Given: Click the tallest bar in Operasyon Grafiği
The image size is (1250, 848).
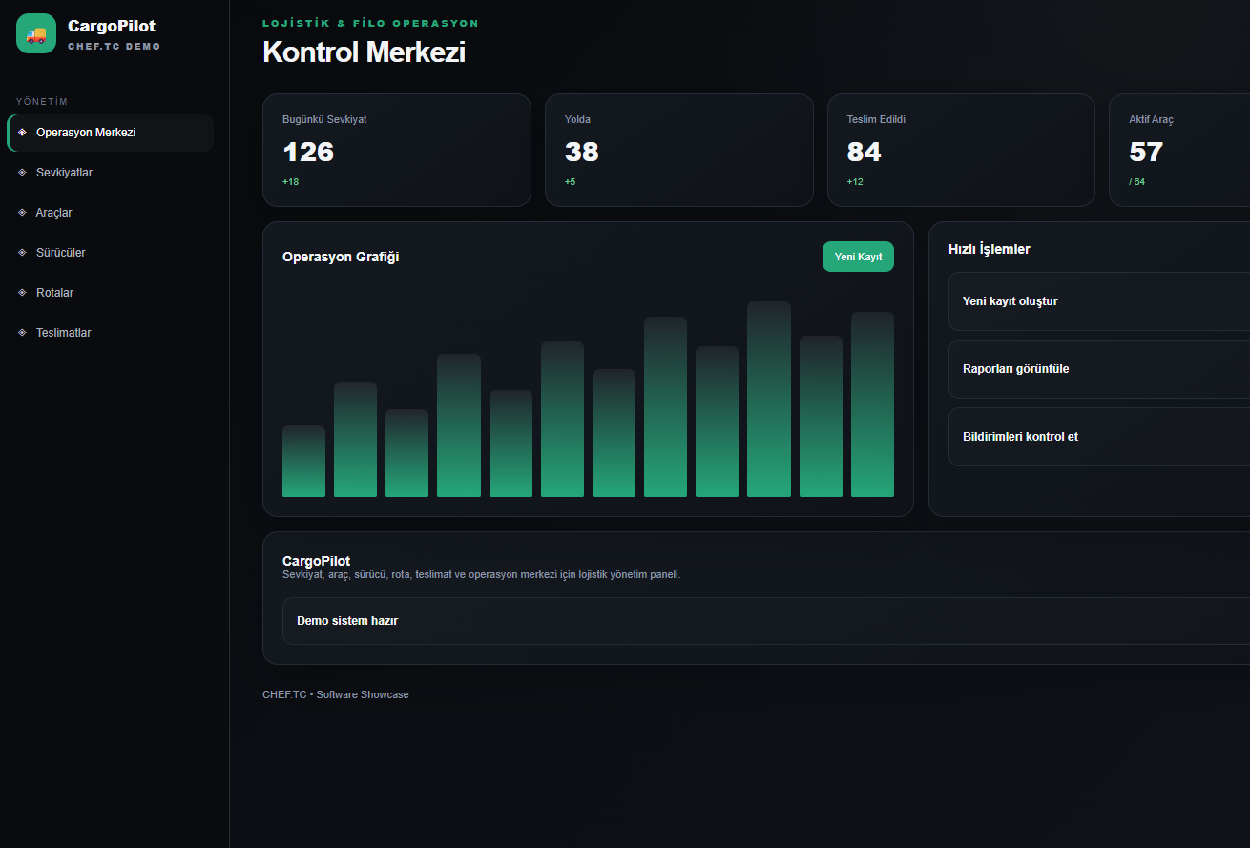Looking at the screenshot, I should (769, 400).
